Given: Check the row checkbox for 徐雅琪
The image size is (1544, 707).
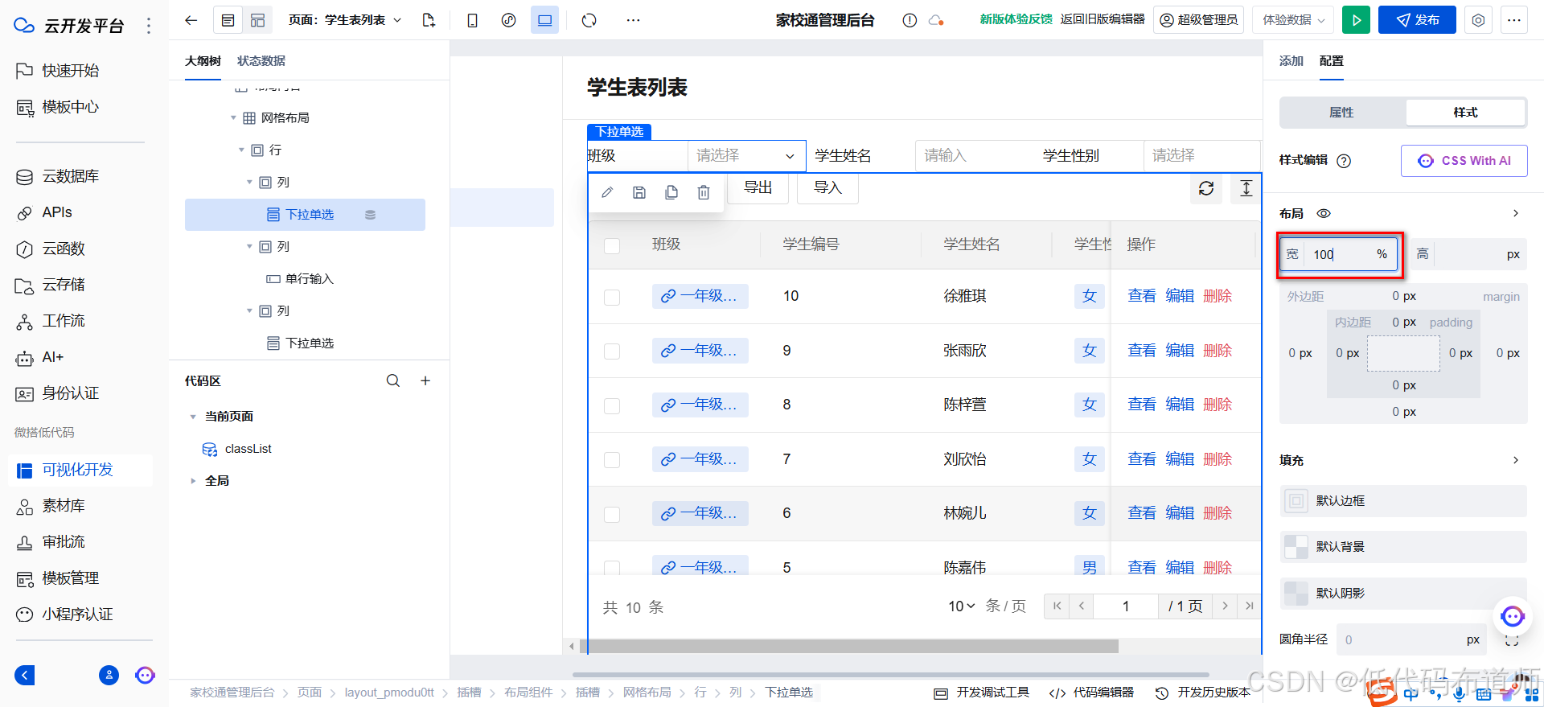Looking at the screenshot, I should pos(612,297).
